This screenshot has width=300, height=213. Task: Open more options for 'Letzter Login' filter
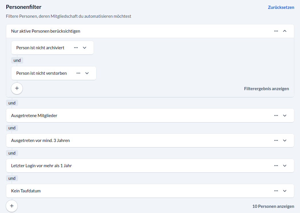pos(276,165)
